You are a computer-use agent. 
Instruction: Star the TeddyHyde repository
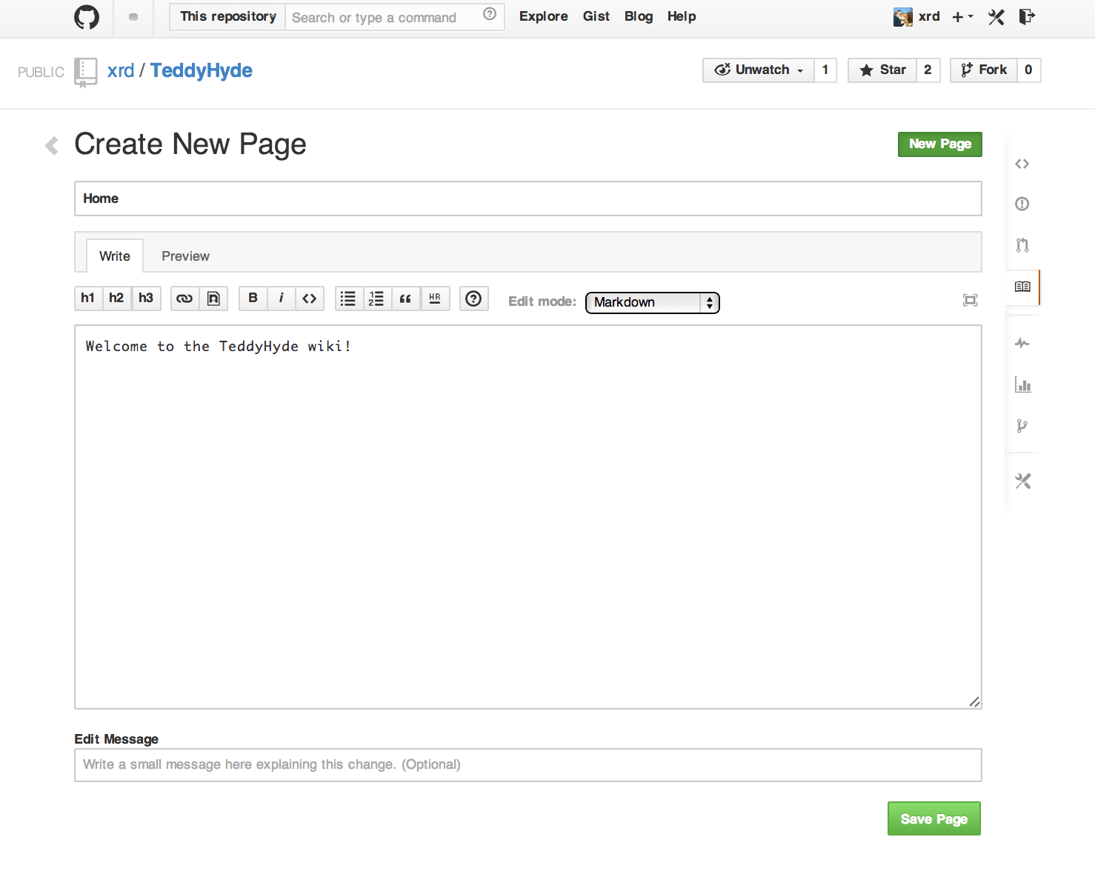[882, 70]
